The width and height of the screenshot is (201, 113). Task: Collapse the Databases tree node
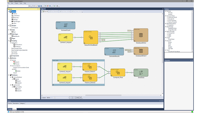9,75
